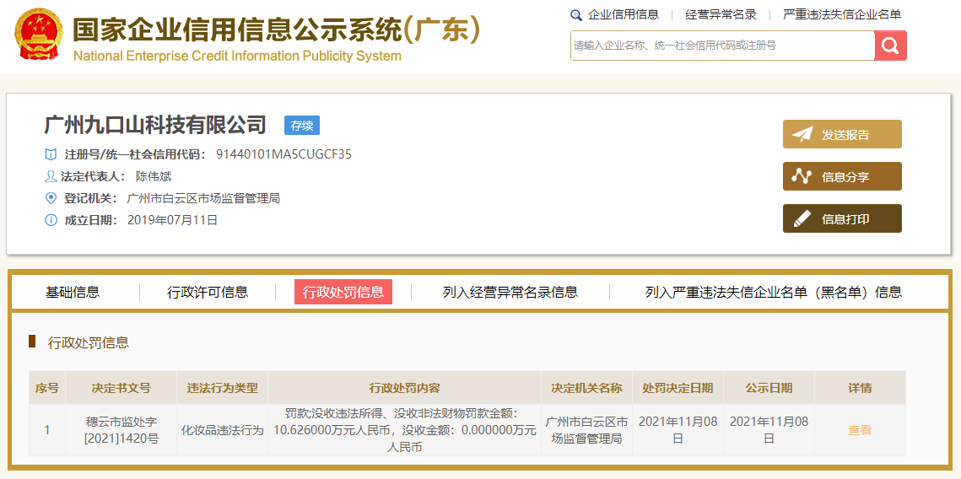Click the 公示日期 column header

tap(769, 388)
